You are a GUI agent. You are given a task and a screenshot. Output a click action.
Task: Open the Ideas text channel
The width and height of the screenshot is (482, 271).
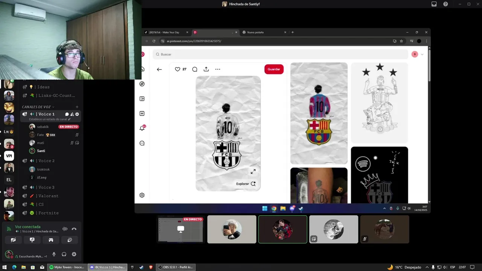pos(50,87)
